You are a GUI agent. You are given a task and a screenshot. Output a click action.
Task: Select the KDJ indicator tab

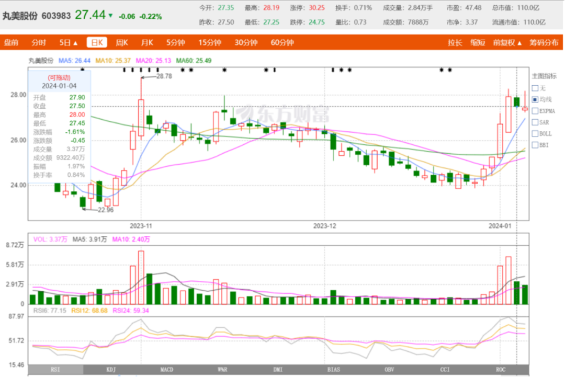click(x=111, y=370)
